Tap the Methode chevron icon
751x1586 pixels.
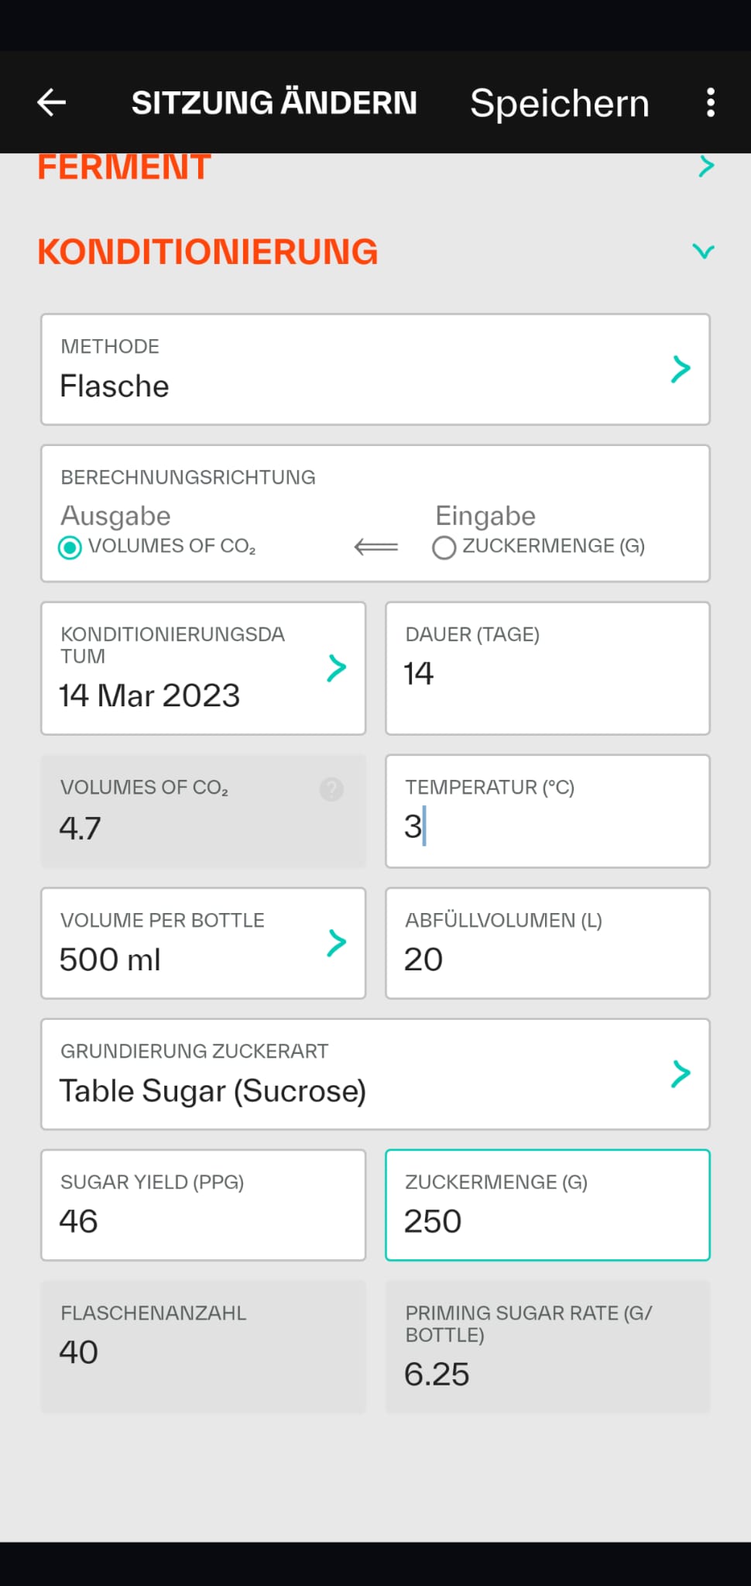click(x=681, y=369)
